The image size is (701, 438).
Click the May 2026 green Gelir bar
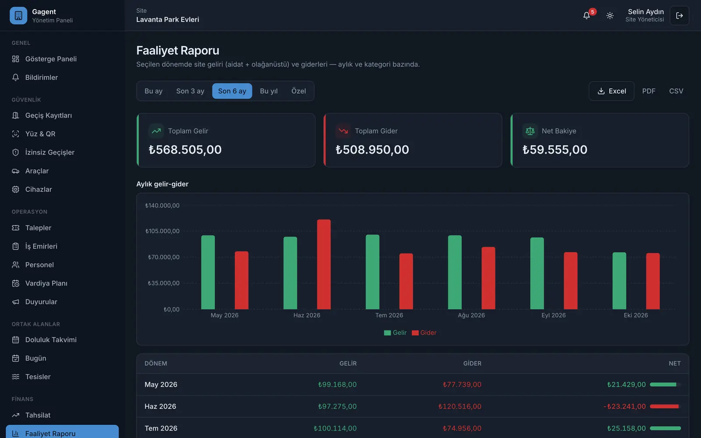point(208,272)
